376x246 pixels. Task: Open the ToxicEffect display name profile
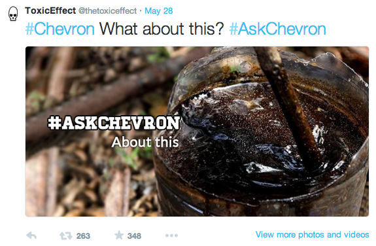pyautogui.click(x=50, y=11)
